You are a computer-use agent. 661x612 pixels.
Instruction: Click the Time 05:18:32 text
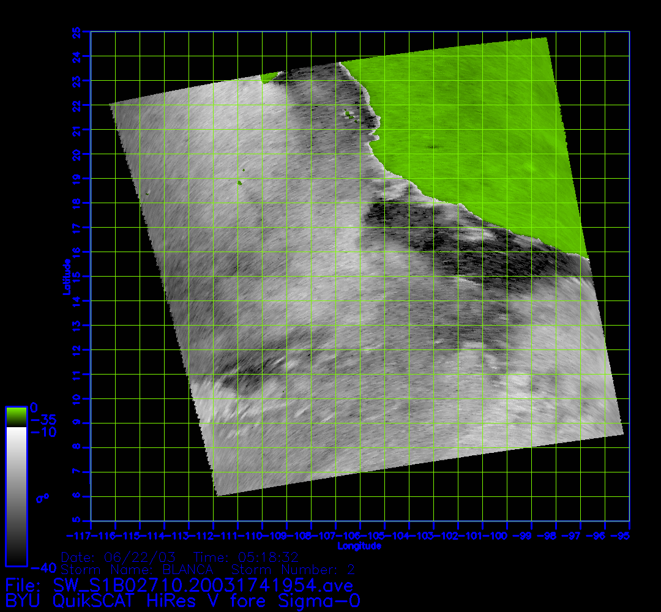point(245,557)
